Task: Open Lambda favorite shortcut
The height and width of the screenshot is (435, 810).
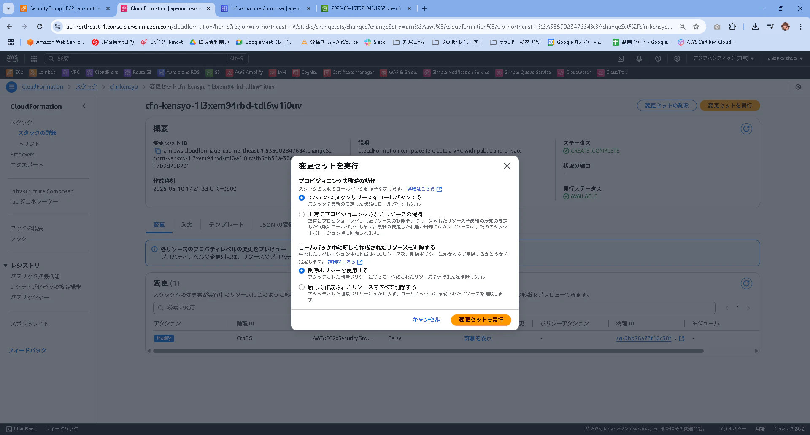Action: click(x=43, y=72)
